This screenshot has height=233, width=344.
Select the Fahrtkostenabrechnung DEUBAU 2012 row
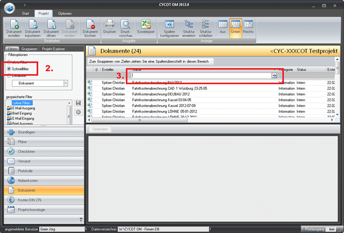(211, 94)
